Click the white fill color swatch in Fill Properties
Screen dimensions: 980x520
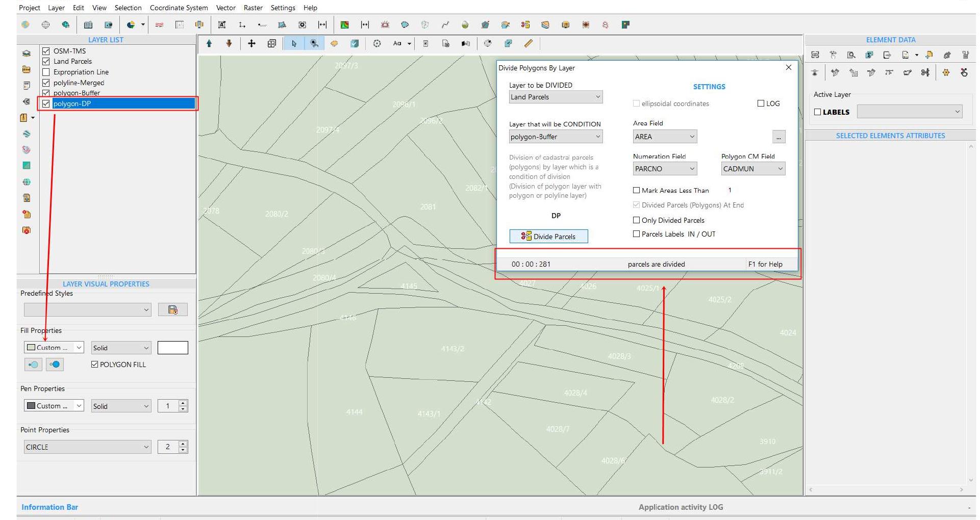(173, 347)
